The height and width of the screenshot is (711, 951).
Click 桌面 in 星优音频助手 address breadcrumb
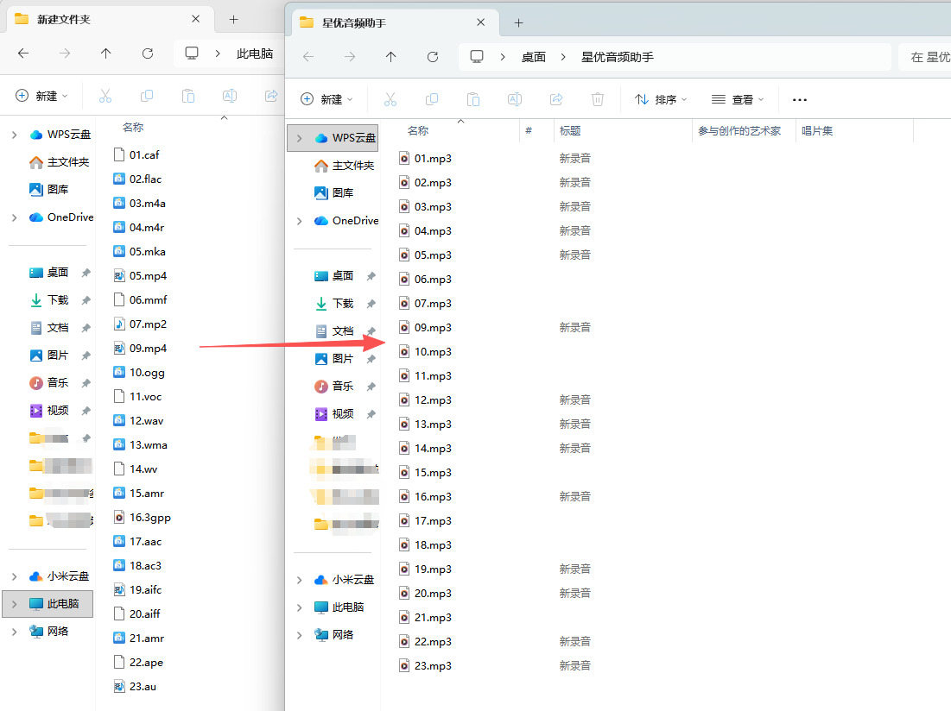coord(534,57)
